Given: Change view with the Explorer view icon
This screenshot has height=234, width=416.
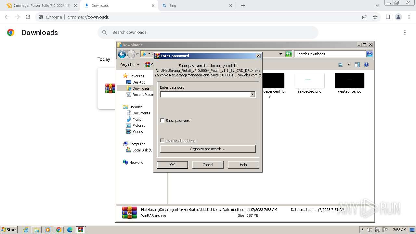Looking at the screenshot, I should pyautogui.click(x=341, y=65).
